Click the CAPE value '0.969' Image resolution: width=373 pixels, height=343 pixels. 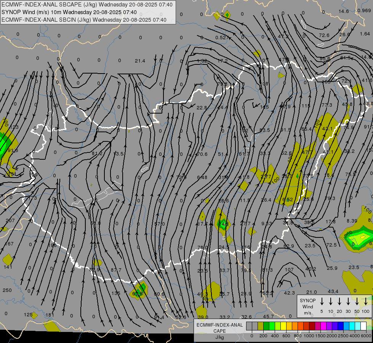364,10
